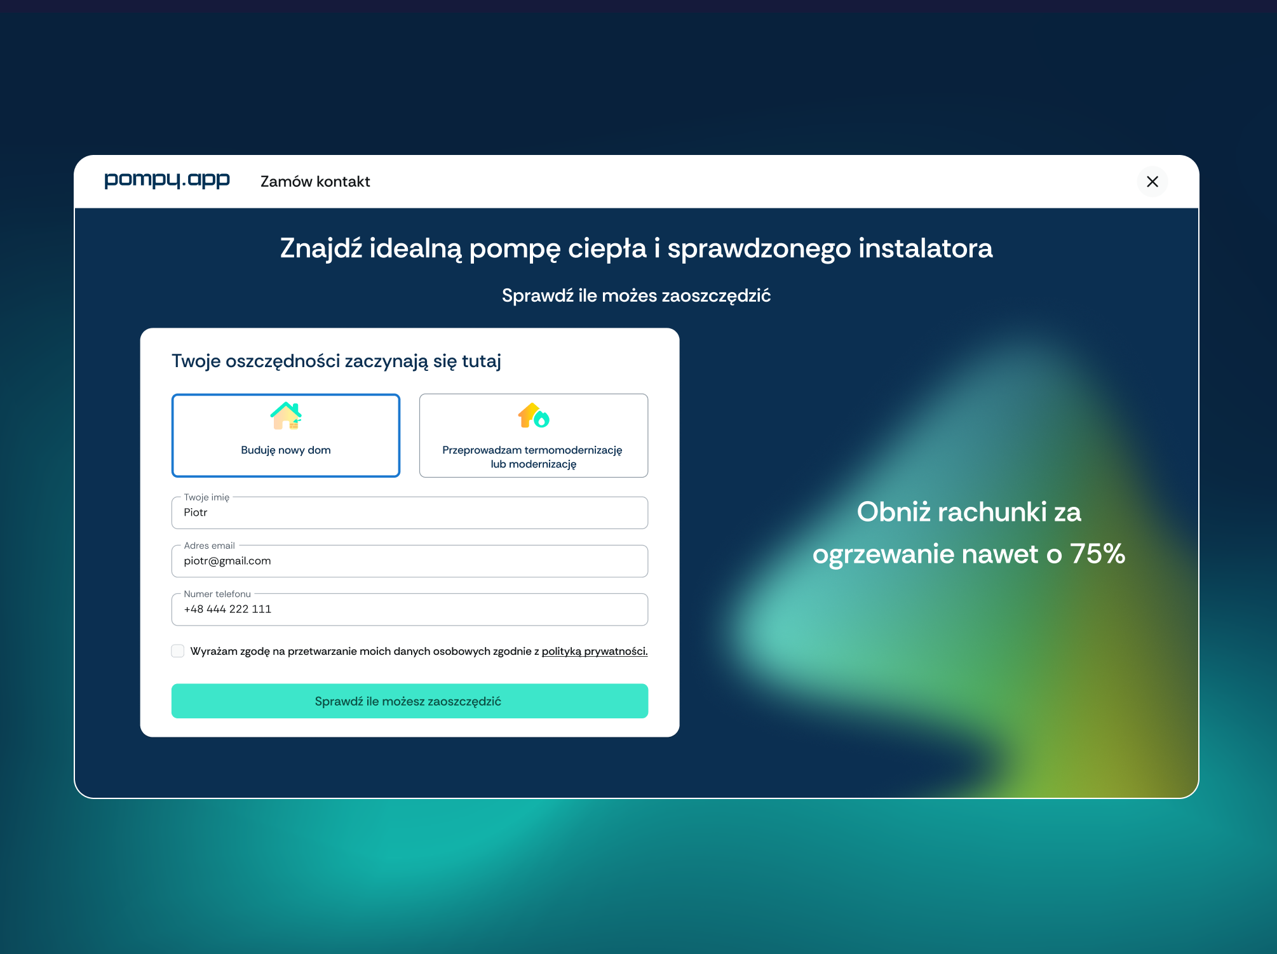Screen dimensions: 1277x954
Task: Tick the data processing consent checkbox
Action: click(178, 651)
